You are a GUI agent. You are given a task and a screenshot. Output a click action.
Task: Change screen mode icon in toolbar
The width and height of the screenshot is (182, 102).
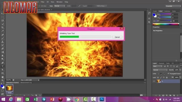pyautogui.click(x=3, y=94)
